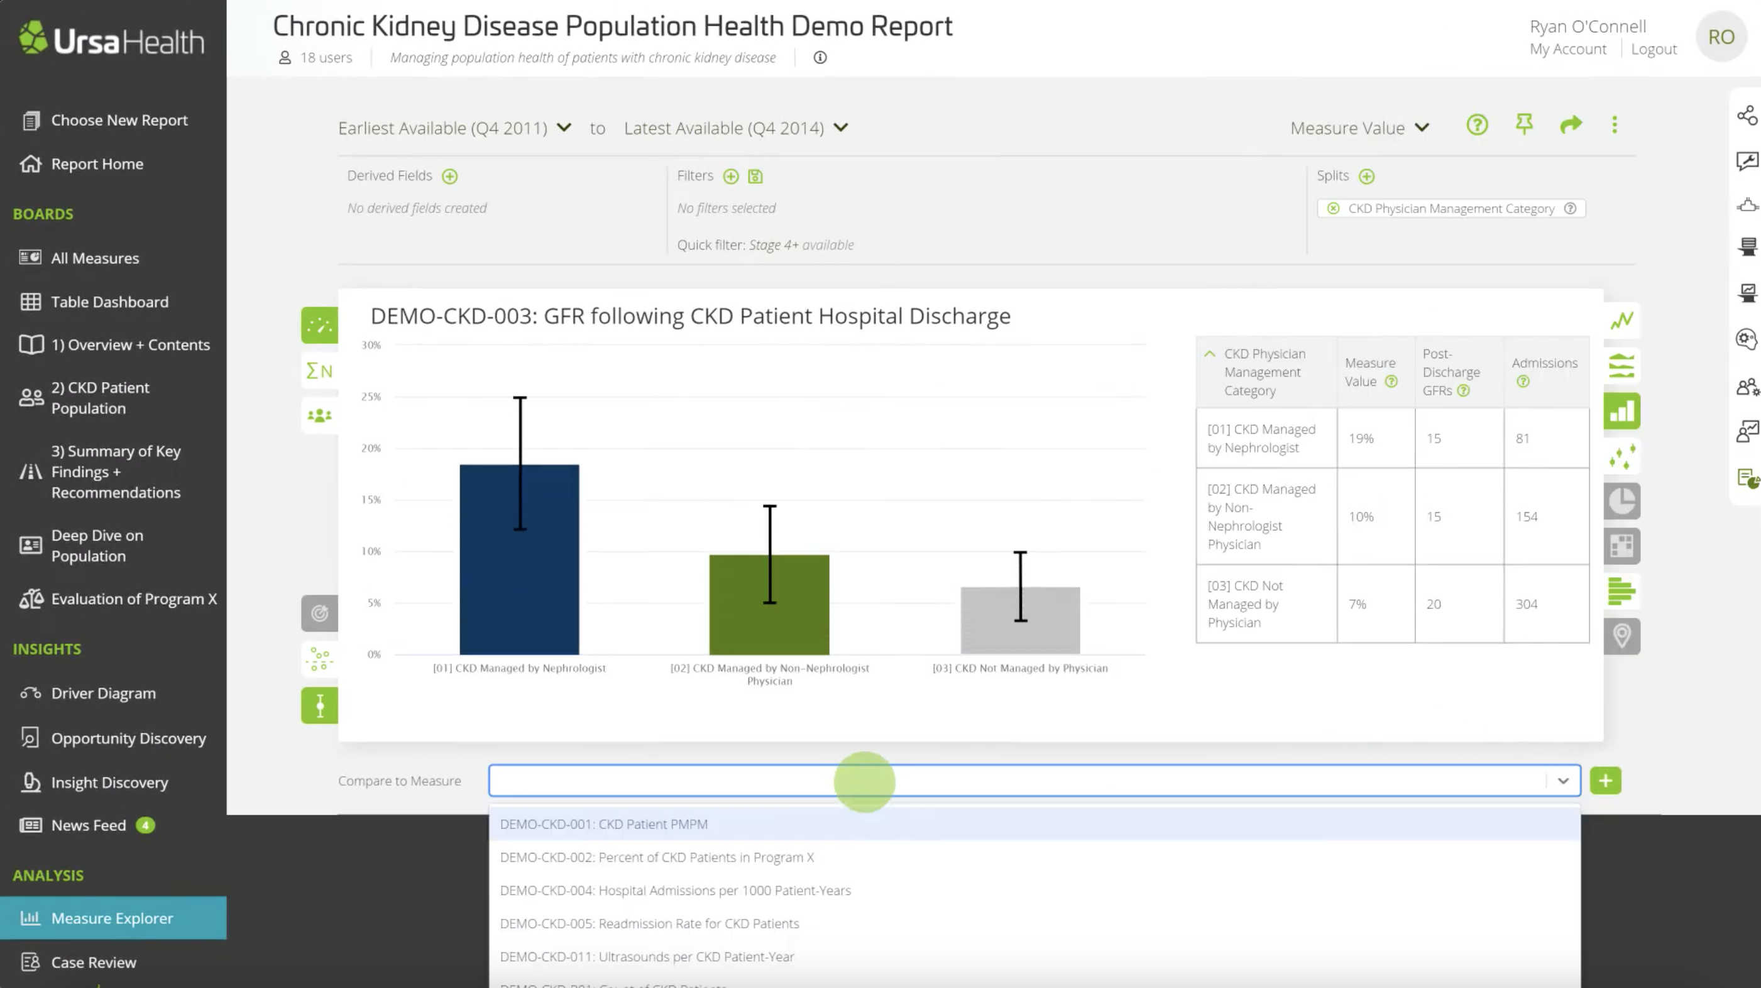This screenshot has width=1761, height=988.
Task: Click the green share arrow icon
Action: tap(1571, 124)
